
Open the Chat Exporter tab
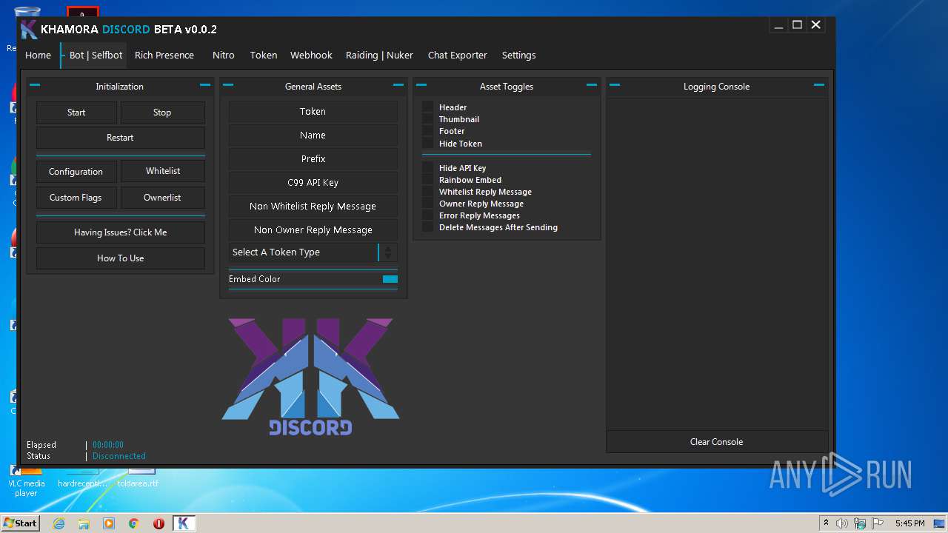(458, 55)
